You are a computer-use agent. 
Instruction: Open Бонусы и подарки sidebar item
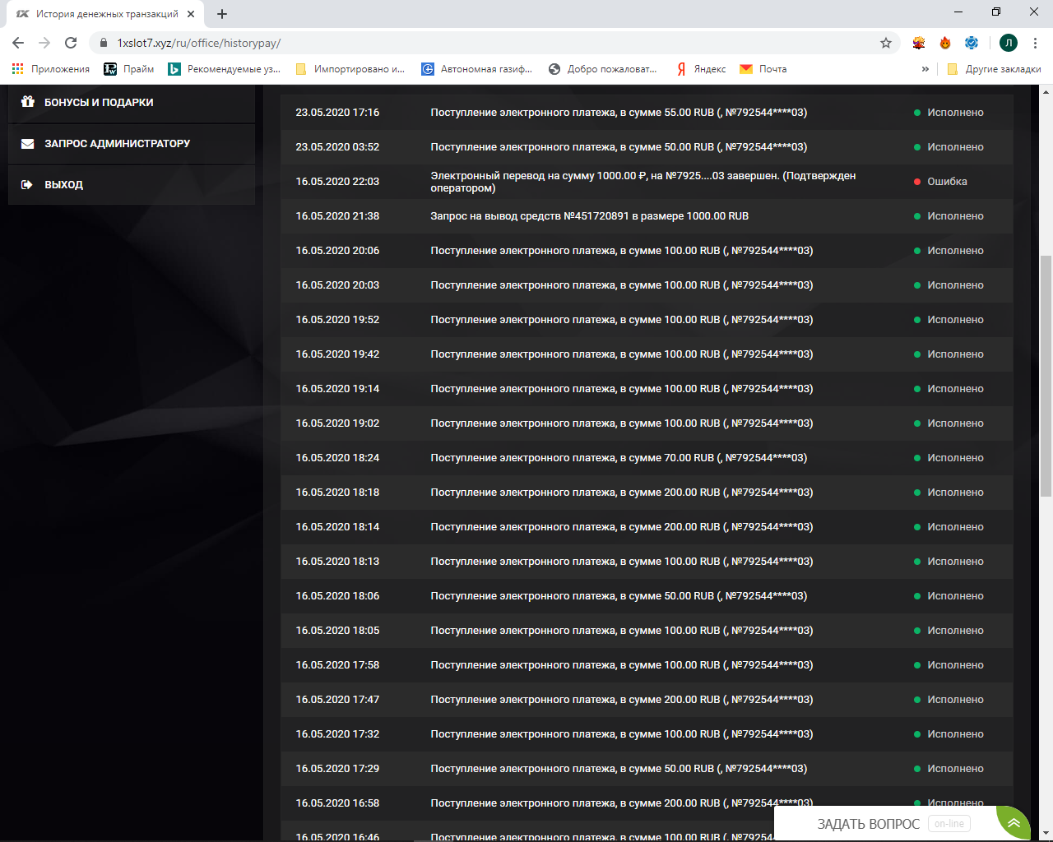click(x=132, y=103)
